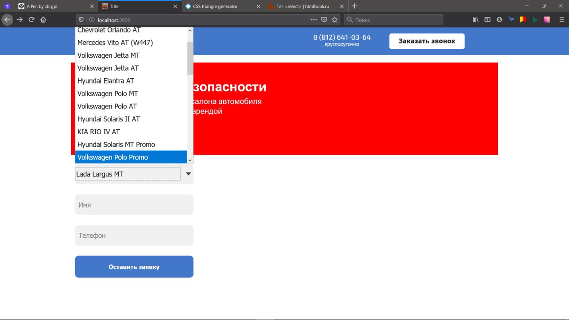Viewport: 569px width, 320px height.
Task: Close the 'CSS triangle generator' tab
Action: (258, 6)
